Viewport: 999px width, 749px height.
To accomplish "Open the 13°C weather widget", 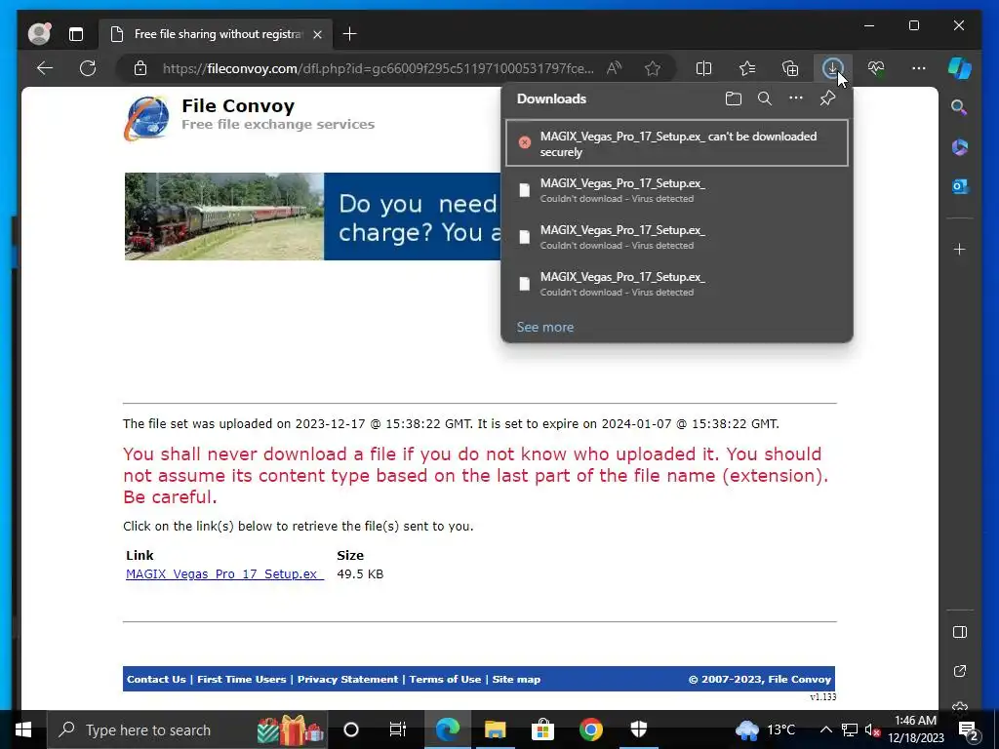I will (x=765, y=729).
